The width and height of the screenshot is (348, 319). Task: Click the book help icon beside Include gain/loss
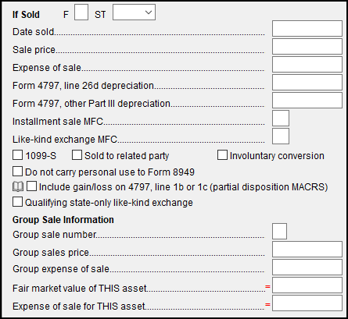pyautogui.click(x=18, y=186)
